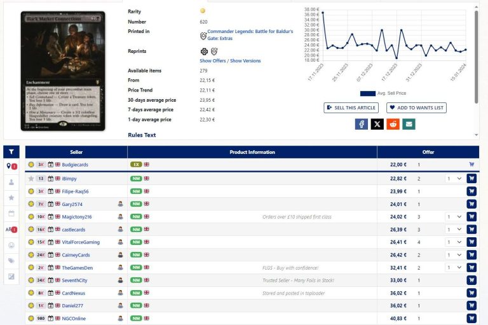
Task: Open Commander Legends: Battle for Baldur's Gate link
Action: (250, 35)
